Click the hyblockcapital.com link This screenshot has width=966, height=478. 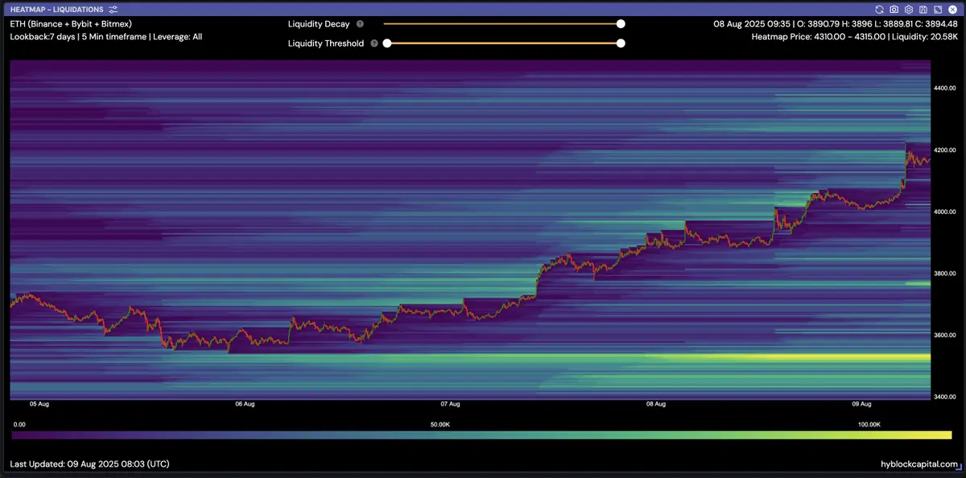pyautogui.click(x=919, y=464)
